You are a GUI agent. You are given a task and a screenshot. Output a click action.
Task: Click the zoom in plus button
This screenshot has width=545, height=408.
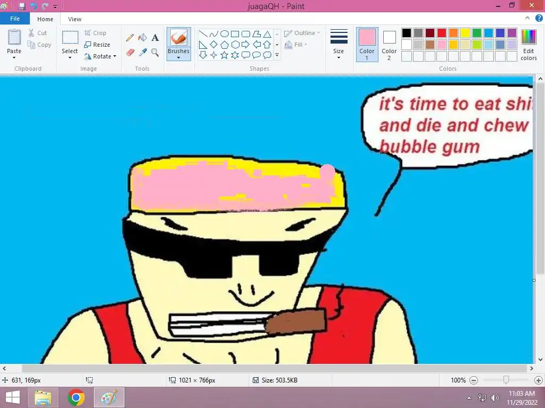click(x=539, y=380)
